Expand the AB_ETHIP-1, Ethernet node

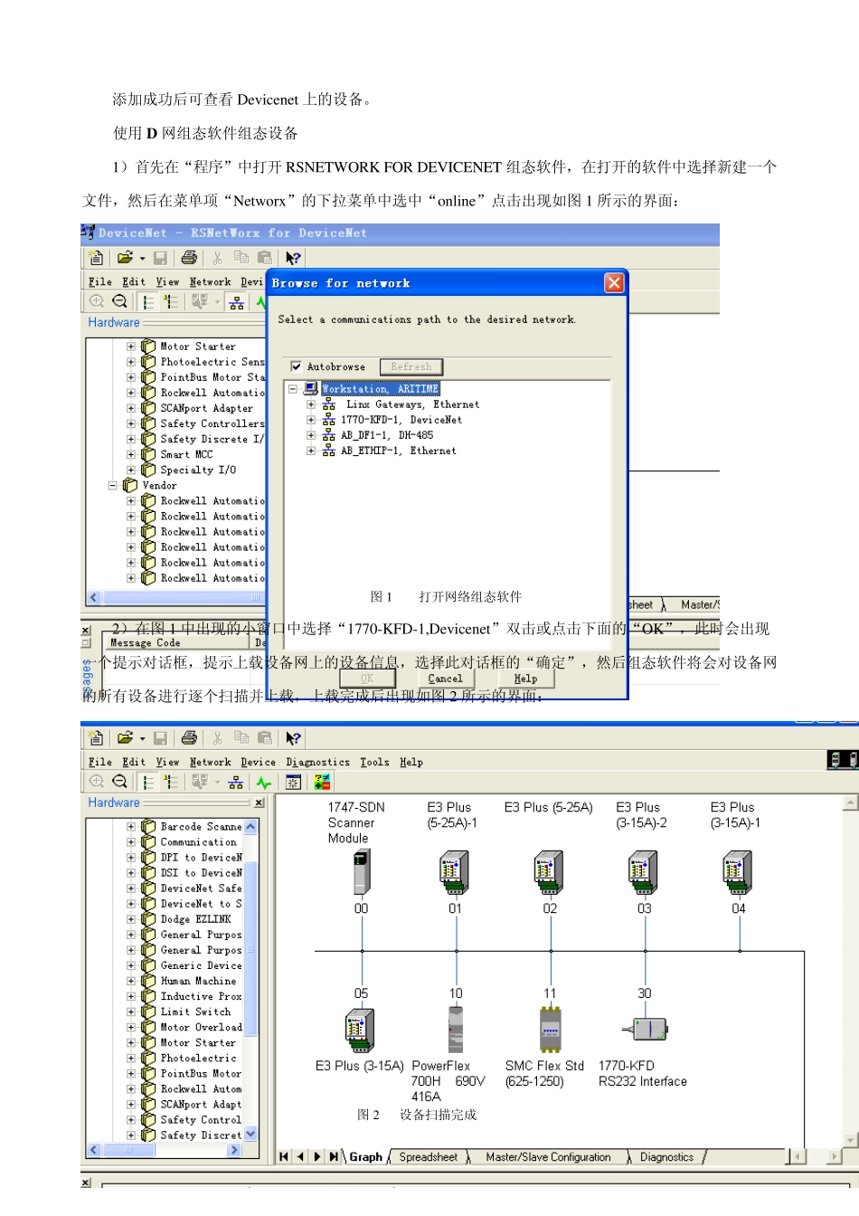coord(311,451)
